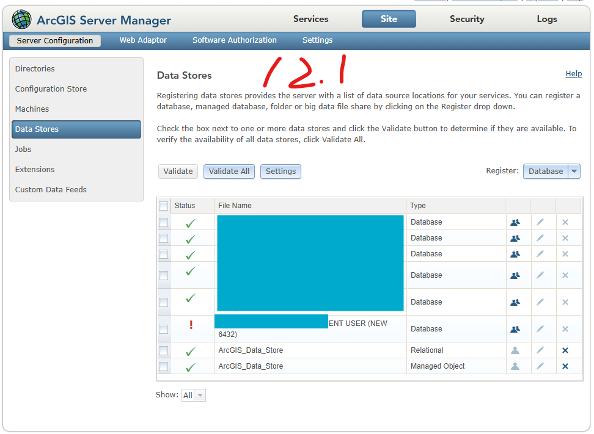
Task: Open permissions icon on the topmost Database row
Action: pyautogui.click(x=515, y=222)
